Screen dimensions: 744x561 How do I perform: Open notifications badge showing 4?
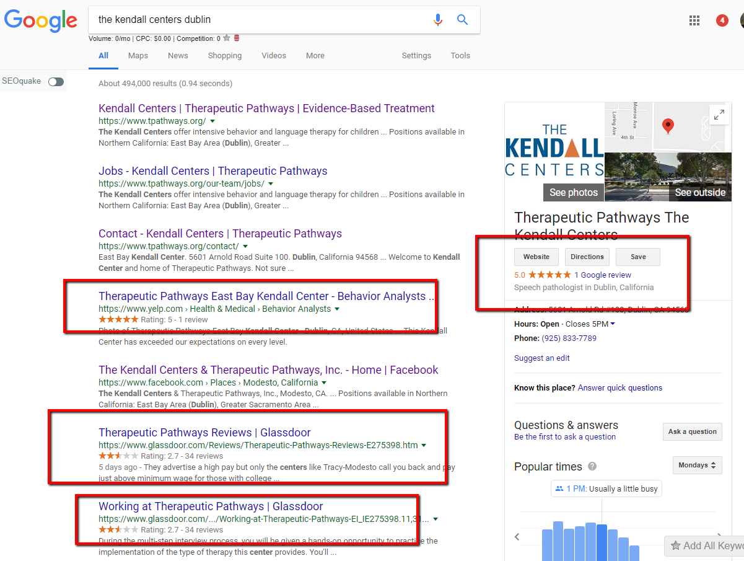(722, 20)
